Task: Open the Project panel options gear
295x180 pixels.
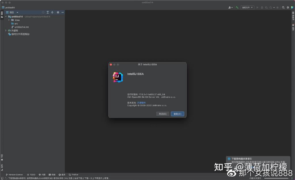Action: [58, 12]
